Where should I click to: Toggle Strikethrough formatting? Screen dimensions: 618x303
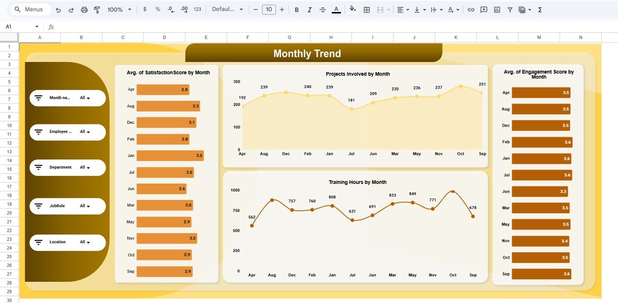tap(323, 9)
